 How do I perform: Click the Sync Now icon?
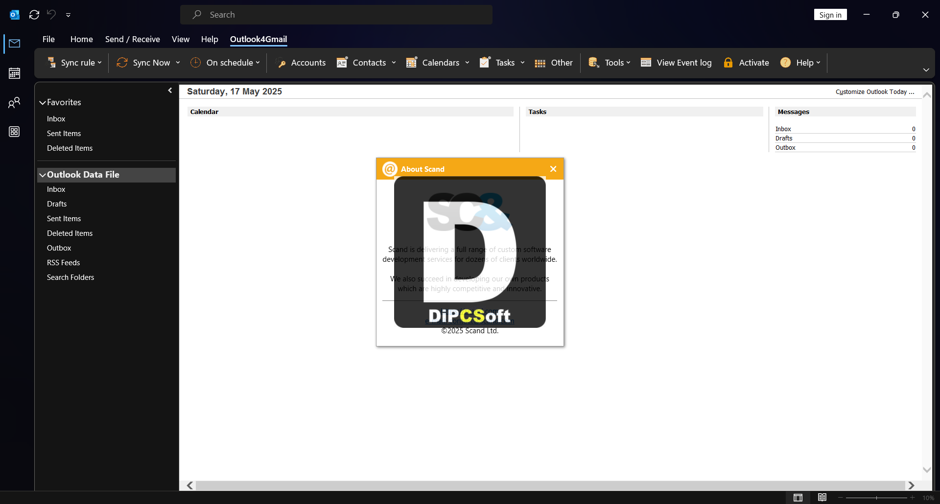[122, 62]
